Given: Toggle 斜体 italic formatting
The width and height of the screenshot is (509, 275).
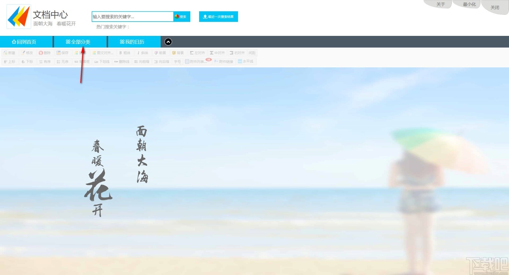Looking at the screenshot, I should pos(143,53).
